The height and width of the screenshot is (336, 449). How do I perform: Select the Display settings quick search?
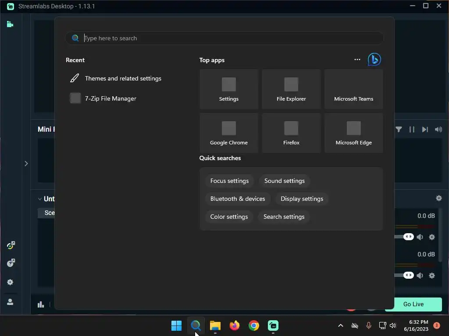point(302,199)
